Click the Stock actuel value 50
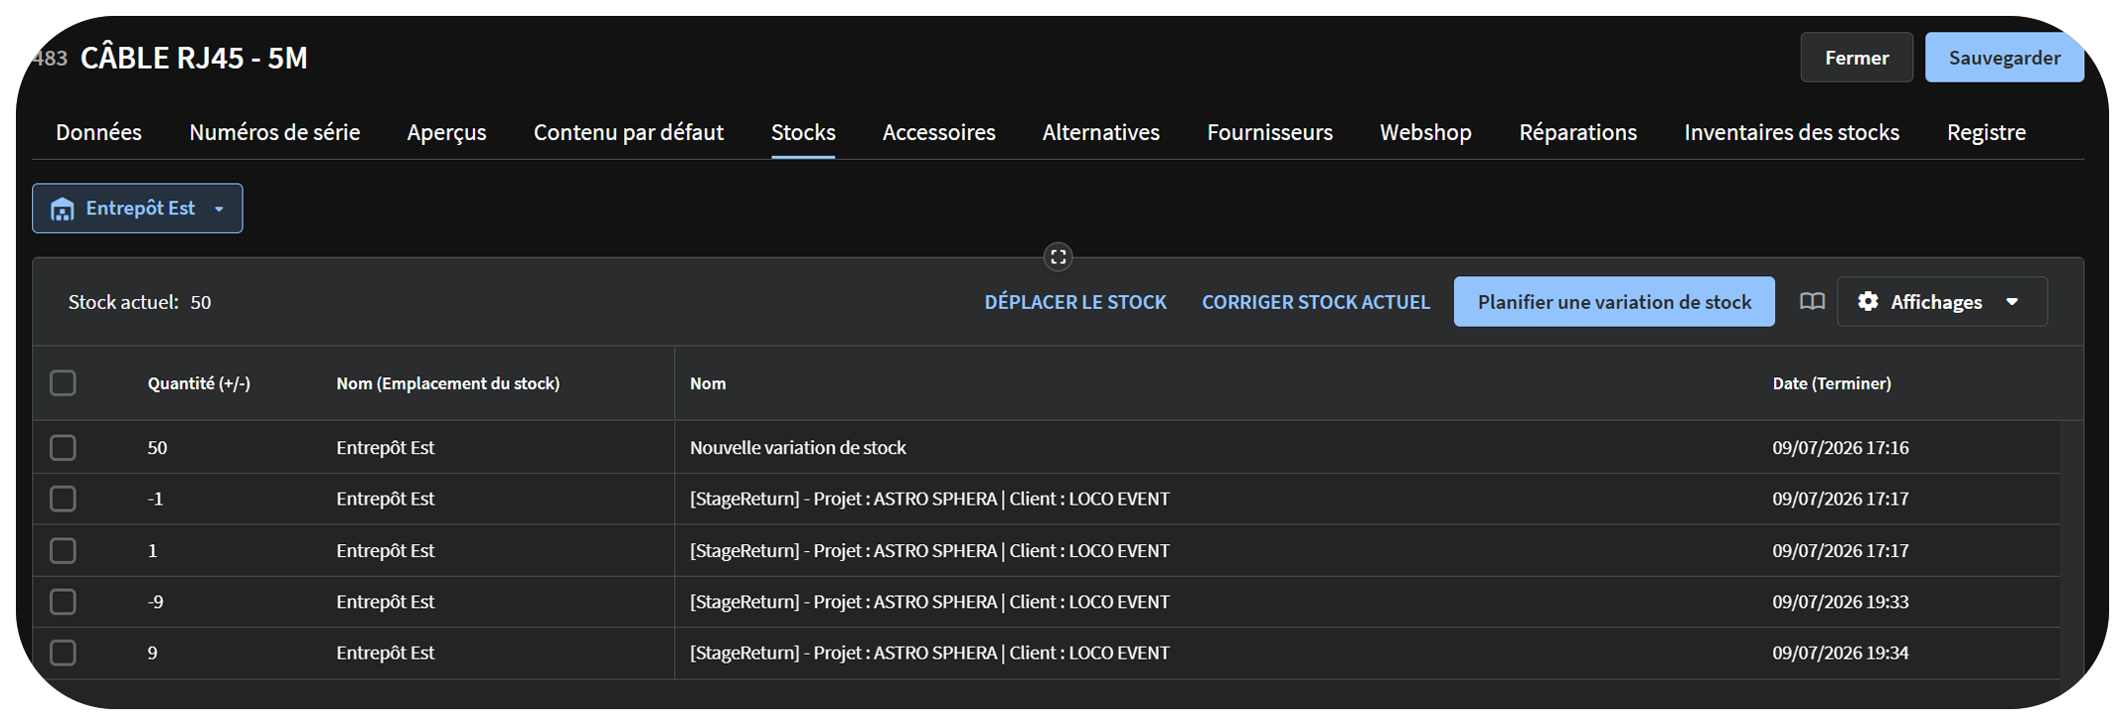Screen dimensions: 2126x724 [201, 303]
